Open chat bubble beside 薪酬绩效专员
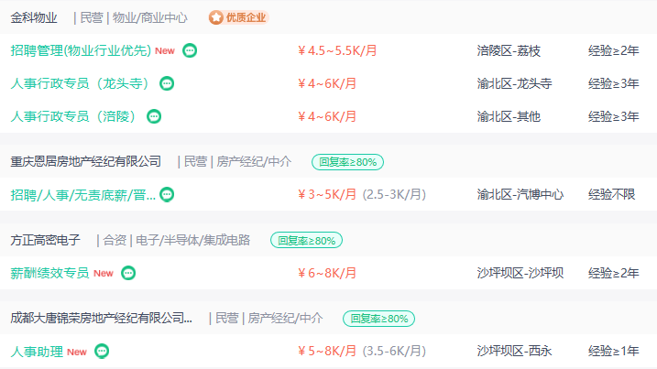The image size is (657, 369). click(x=128, y=273)
